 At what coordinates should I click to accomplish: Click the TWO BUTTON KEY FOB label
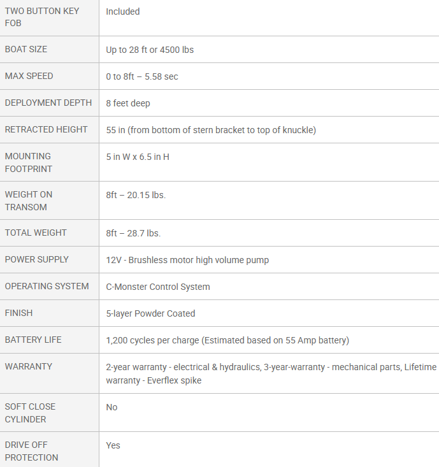point(42,17)
